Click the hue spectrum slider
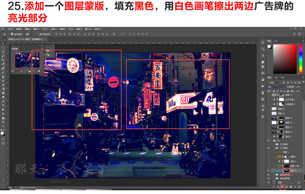 [x=301, y=59]
